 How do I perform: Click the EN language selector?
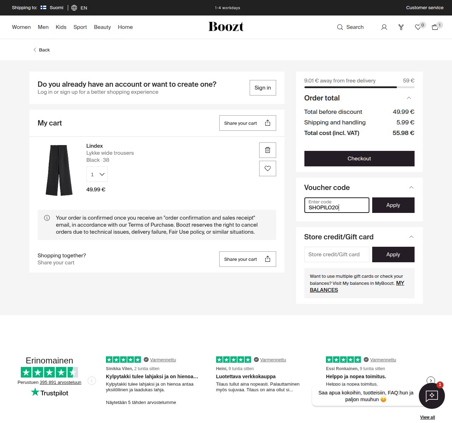84,8
